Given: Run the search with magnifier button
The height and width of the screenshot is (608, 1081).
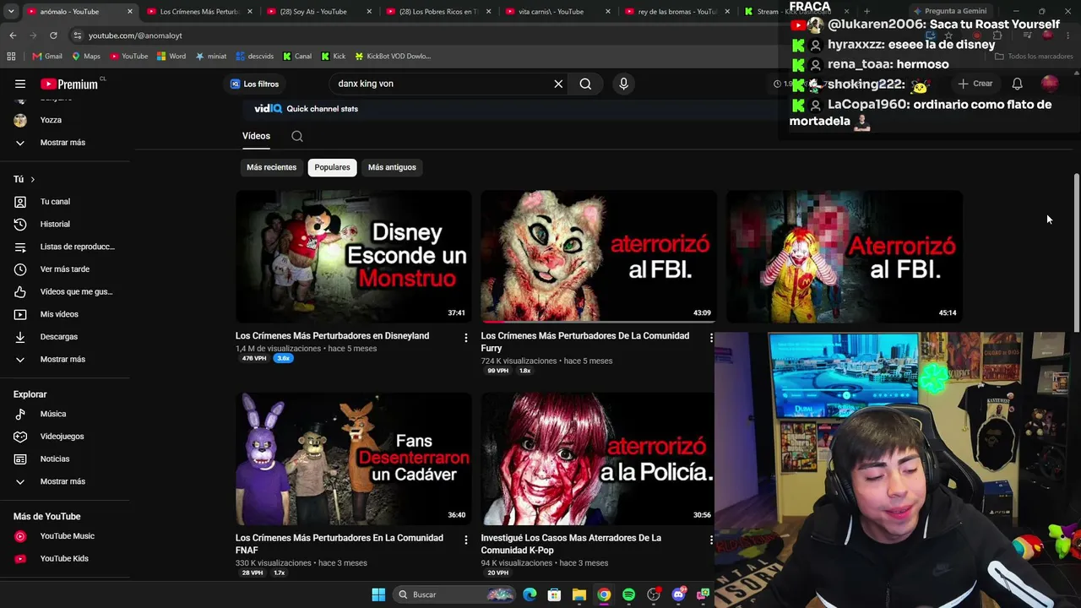Looking at the screenshot, I should (x=585, y=84).
